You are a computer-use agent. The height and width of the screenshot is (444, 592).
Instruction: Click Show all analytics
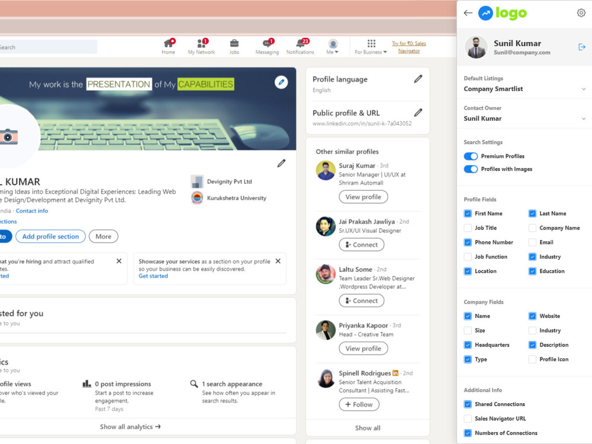pyautogui.click(x=130, y=427)
